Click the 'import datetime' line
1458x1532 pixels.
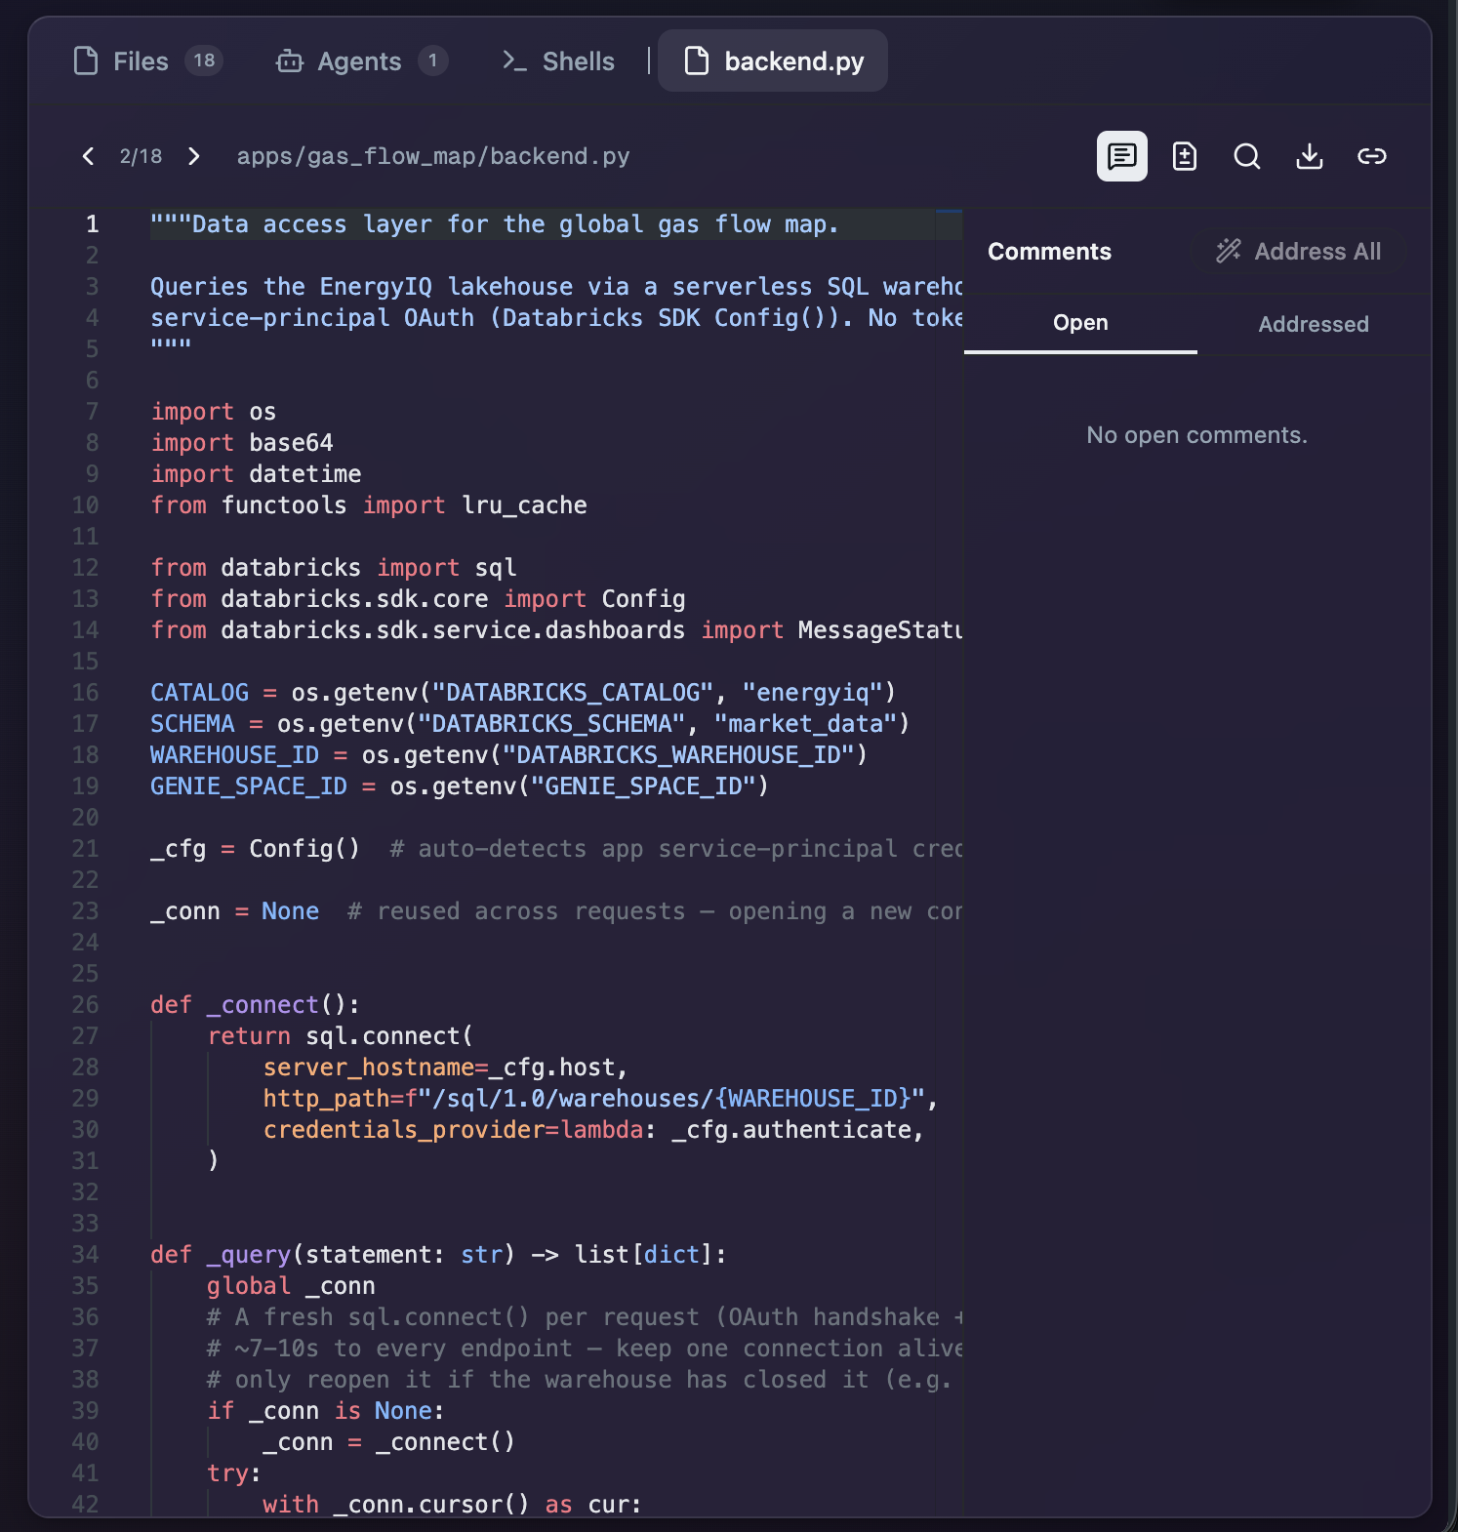pyautogui.click(x=256, y=474)
